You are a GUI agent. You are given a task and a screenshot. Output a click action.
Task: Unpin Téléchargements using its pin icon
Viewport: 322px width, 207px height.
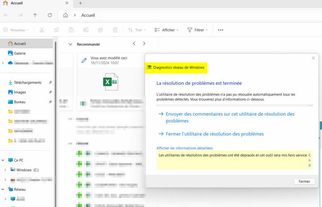(x=50, y=83)
